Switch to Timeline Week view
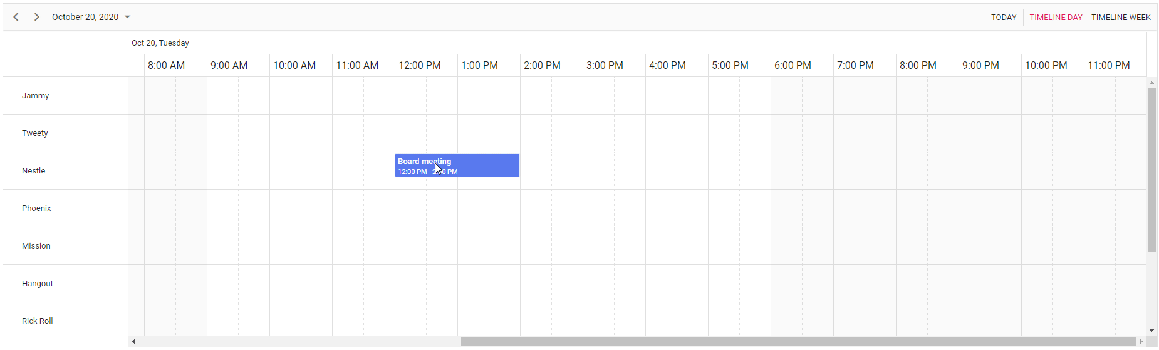 click(x=1121, y=18)
